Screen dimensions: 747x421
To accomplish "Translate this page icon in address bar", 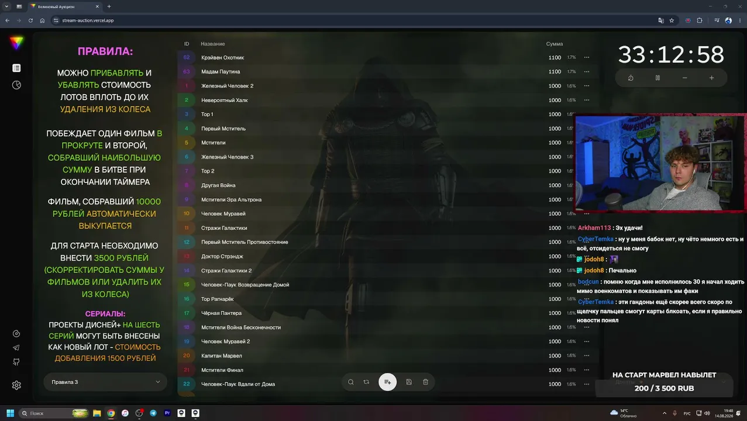I will click(661, 20).
